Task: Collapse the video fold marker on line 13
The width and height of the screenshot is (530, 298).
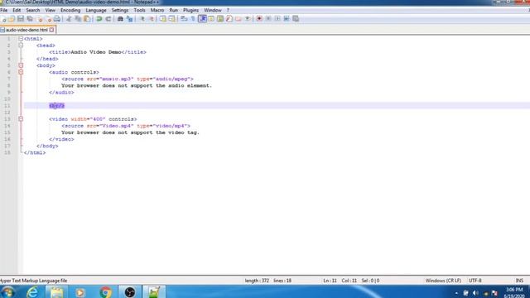Action: [21, 119]
